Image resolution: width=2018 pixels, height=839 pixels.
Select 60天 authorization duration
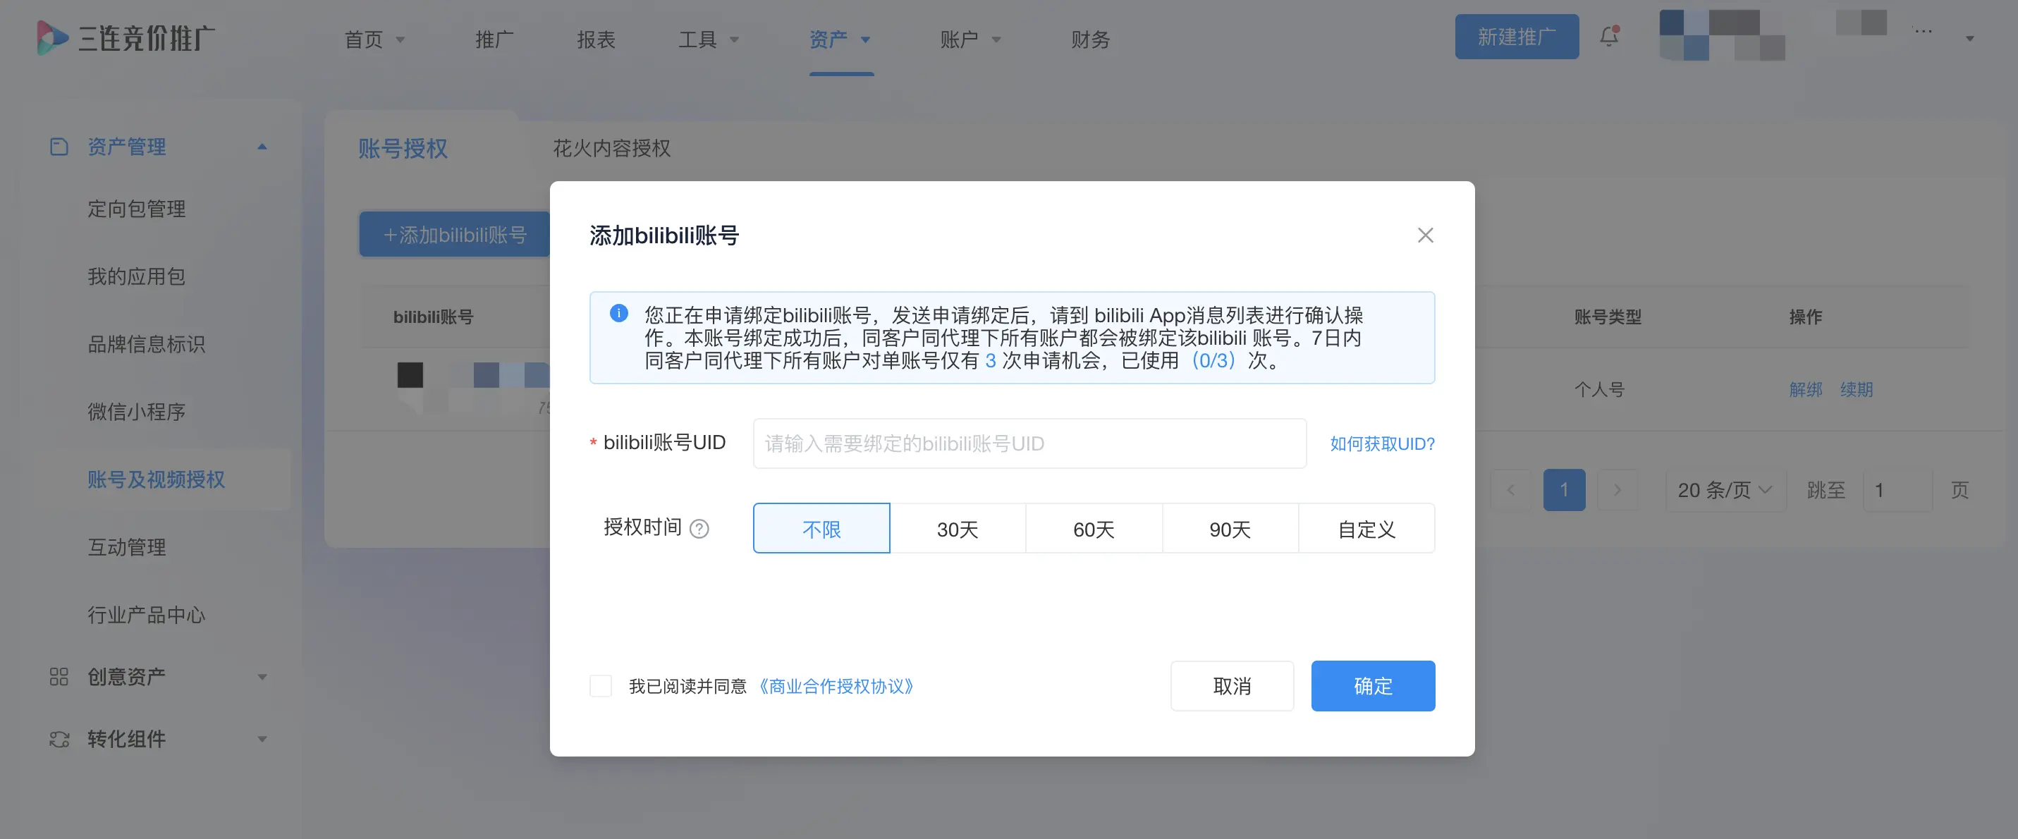(x=1094, y=529)
